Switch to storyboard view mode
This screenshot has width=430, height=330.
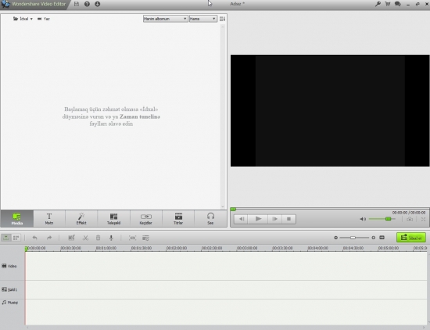coord(16,238)
